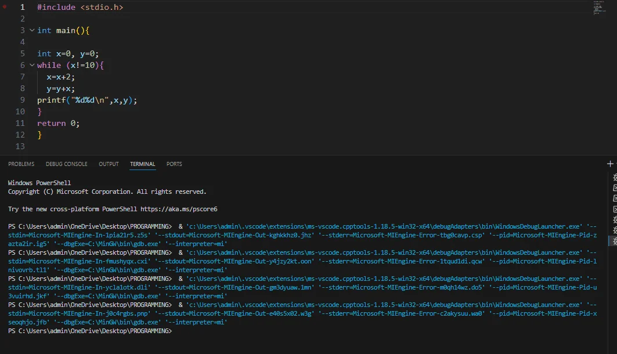This screenshot has width=617, height=354.
Task: Click the 'j0c4rgbs.pnp' stdin argument text
Action: point(127,313)
